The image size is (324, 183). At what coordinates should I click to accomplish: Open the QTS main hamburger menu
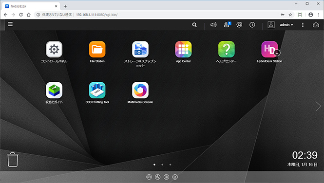coord(10,24)
